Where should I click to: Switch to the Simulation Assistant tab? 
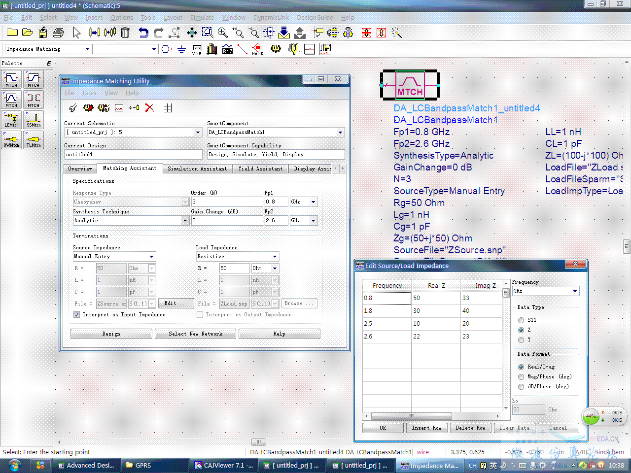(197, 169)
